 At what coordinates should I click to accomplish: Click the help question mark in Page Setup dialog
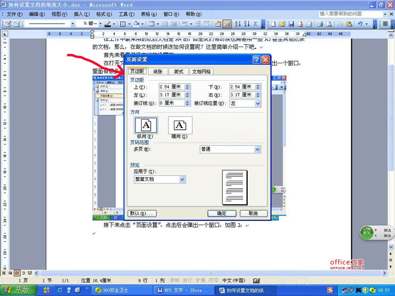(x=256, y=60)
